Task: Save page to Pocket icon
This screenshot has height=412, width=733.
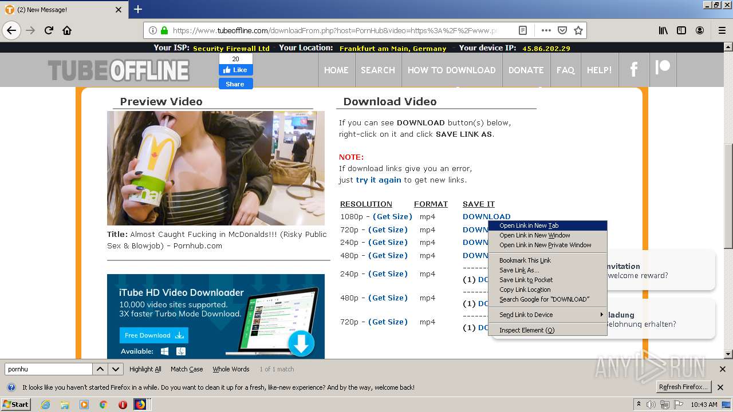Action: (562, 30)
